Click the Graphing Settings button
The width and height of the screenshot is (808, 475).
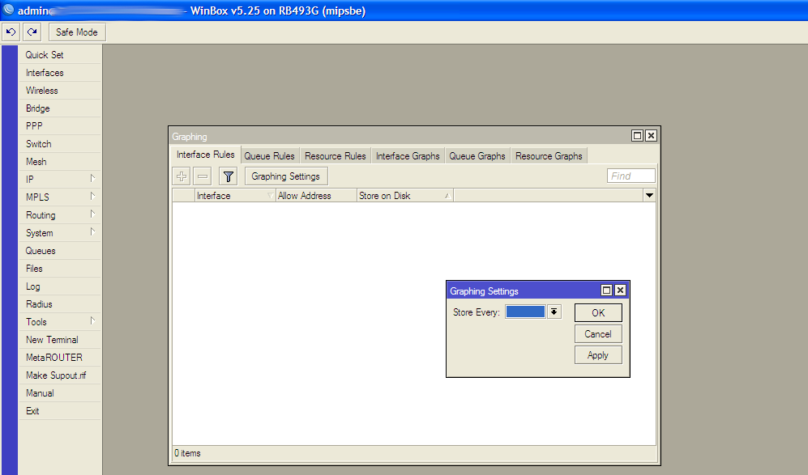pyautogui.click(x=286, y=176)
